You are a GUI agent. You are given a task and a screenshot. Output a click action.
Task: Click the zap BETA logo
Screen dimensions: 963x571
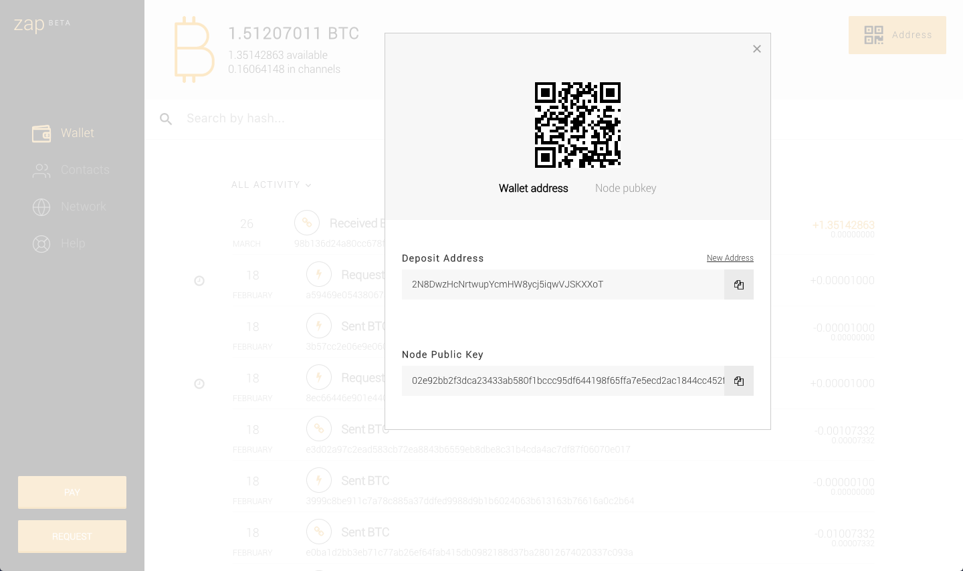42,25
